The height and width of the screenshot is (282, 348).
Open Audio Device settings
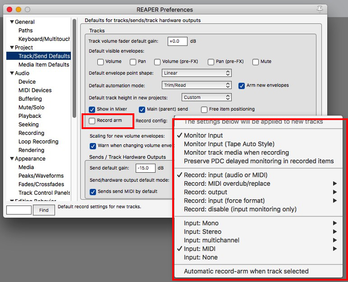27,82
